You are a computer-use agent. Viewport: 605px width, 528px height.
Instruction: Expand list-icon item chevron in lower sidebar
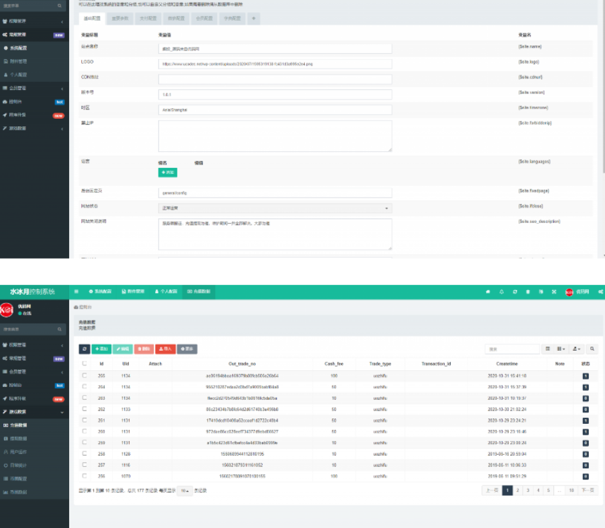(x=62, y=372)
